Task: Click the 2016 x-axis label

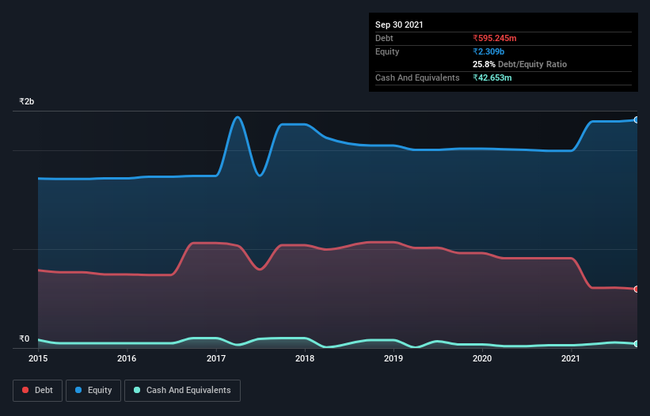Action: (x=127, y=358)
